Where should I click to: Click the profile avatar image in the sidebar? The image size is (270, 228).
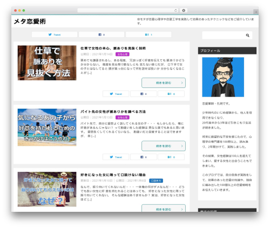tap(223, 77)
